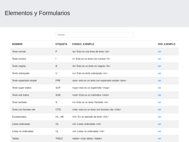Viewport: 189px width, 142px height.
Task: Click the code '<b> Esto es un texto en negrita </b>'
Action: tap(91, 66)
